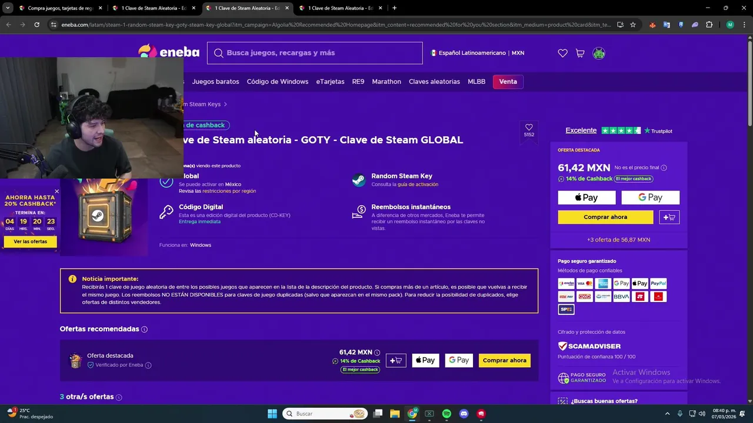Open Spotify from the taskbar

(x=447, y=414)
